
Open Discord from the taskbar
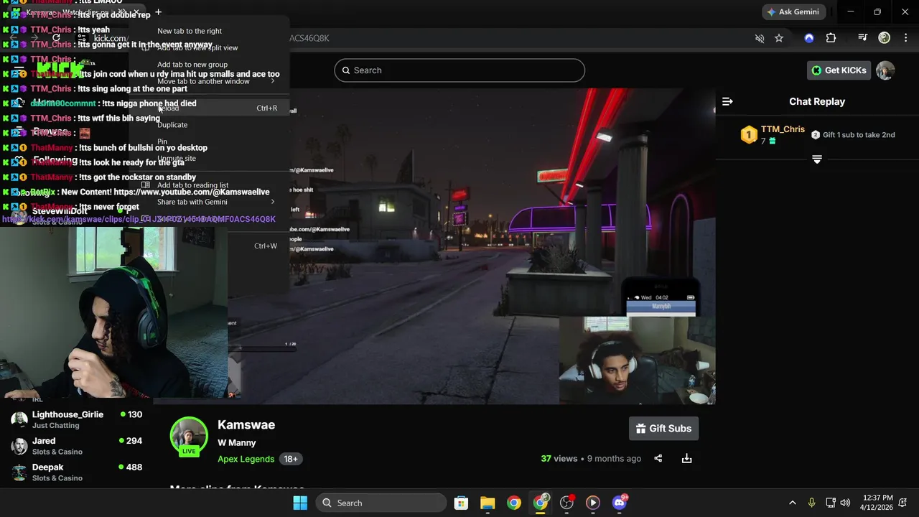point(619,503)
